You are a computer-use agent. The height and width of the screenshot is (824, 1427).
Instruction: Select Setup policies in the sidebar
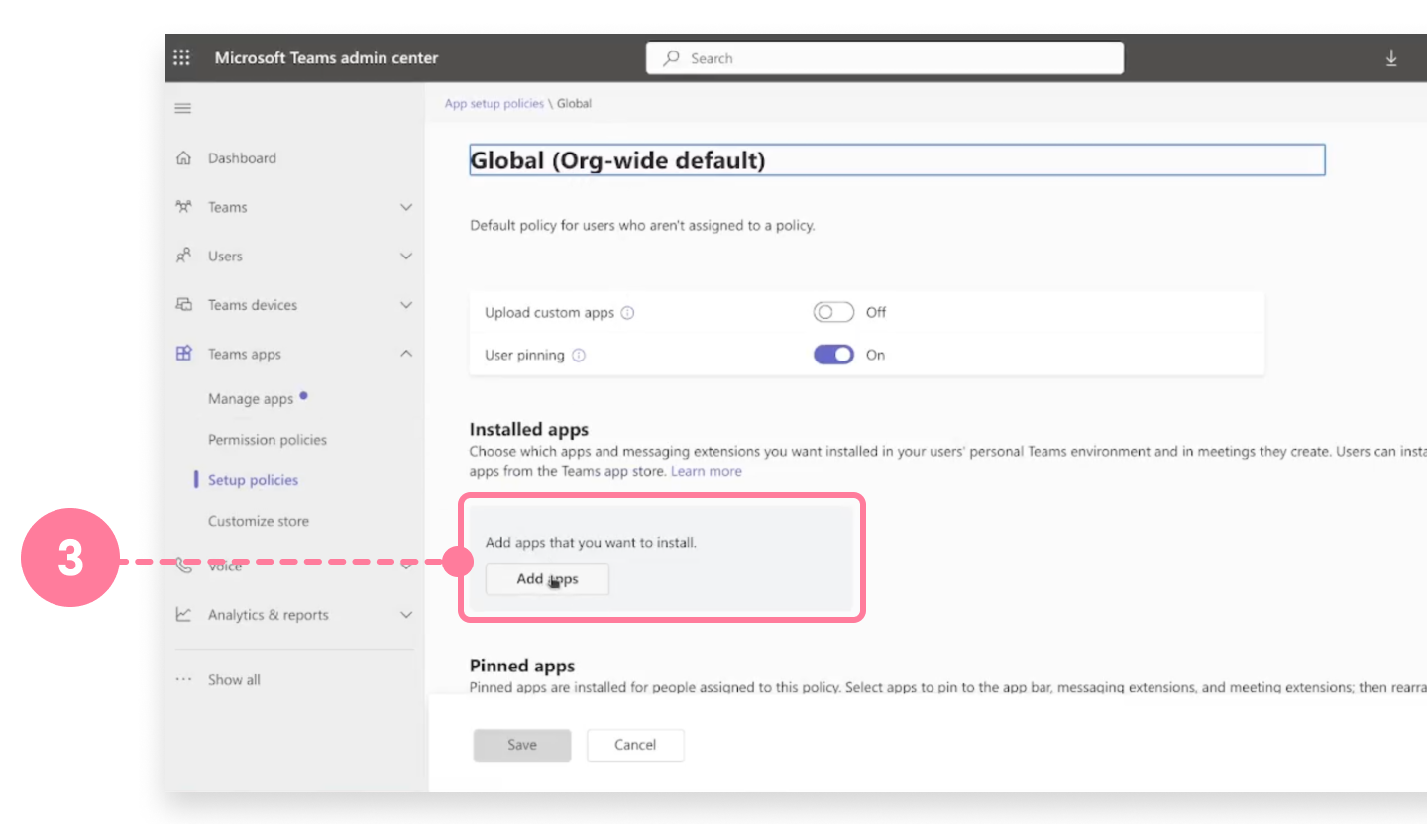click(x=253, y=480)
